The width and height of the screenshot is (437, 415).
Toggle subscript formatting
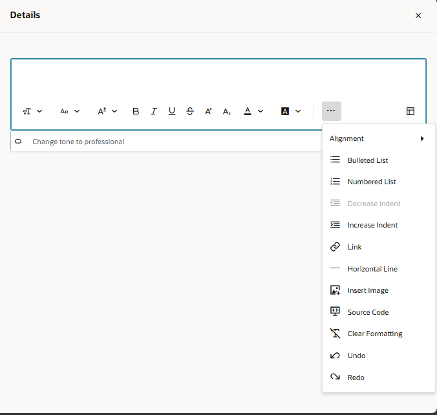coord(227,111)
